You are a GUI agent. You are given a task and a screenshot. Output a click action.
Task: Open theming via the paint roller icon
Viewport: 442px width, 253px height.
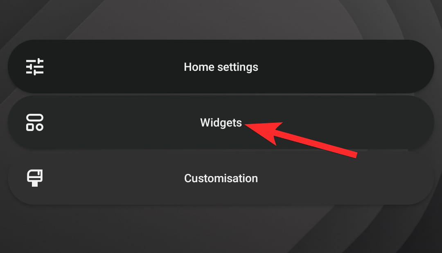pos(35,178)
